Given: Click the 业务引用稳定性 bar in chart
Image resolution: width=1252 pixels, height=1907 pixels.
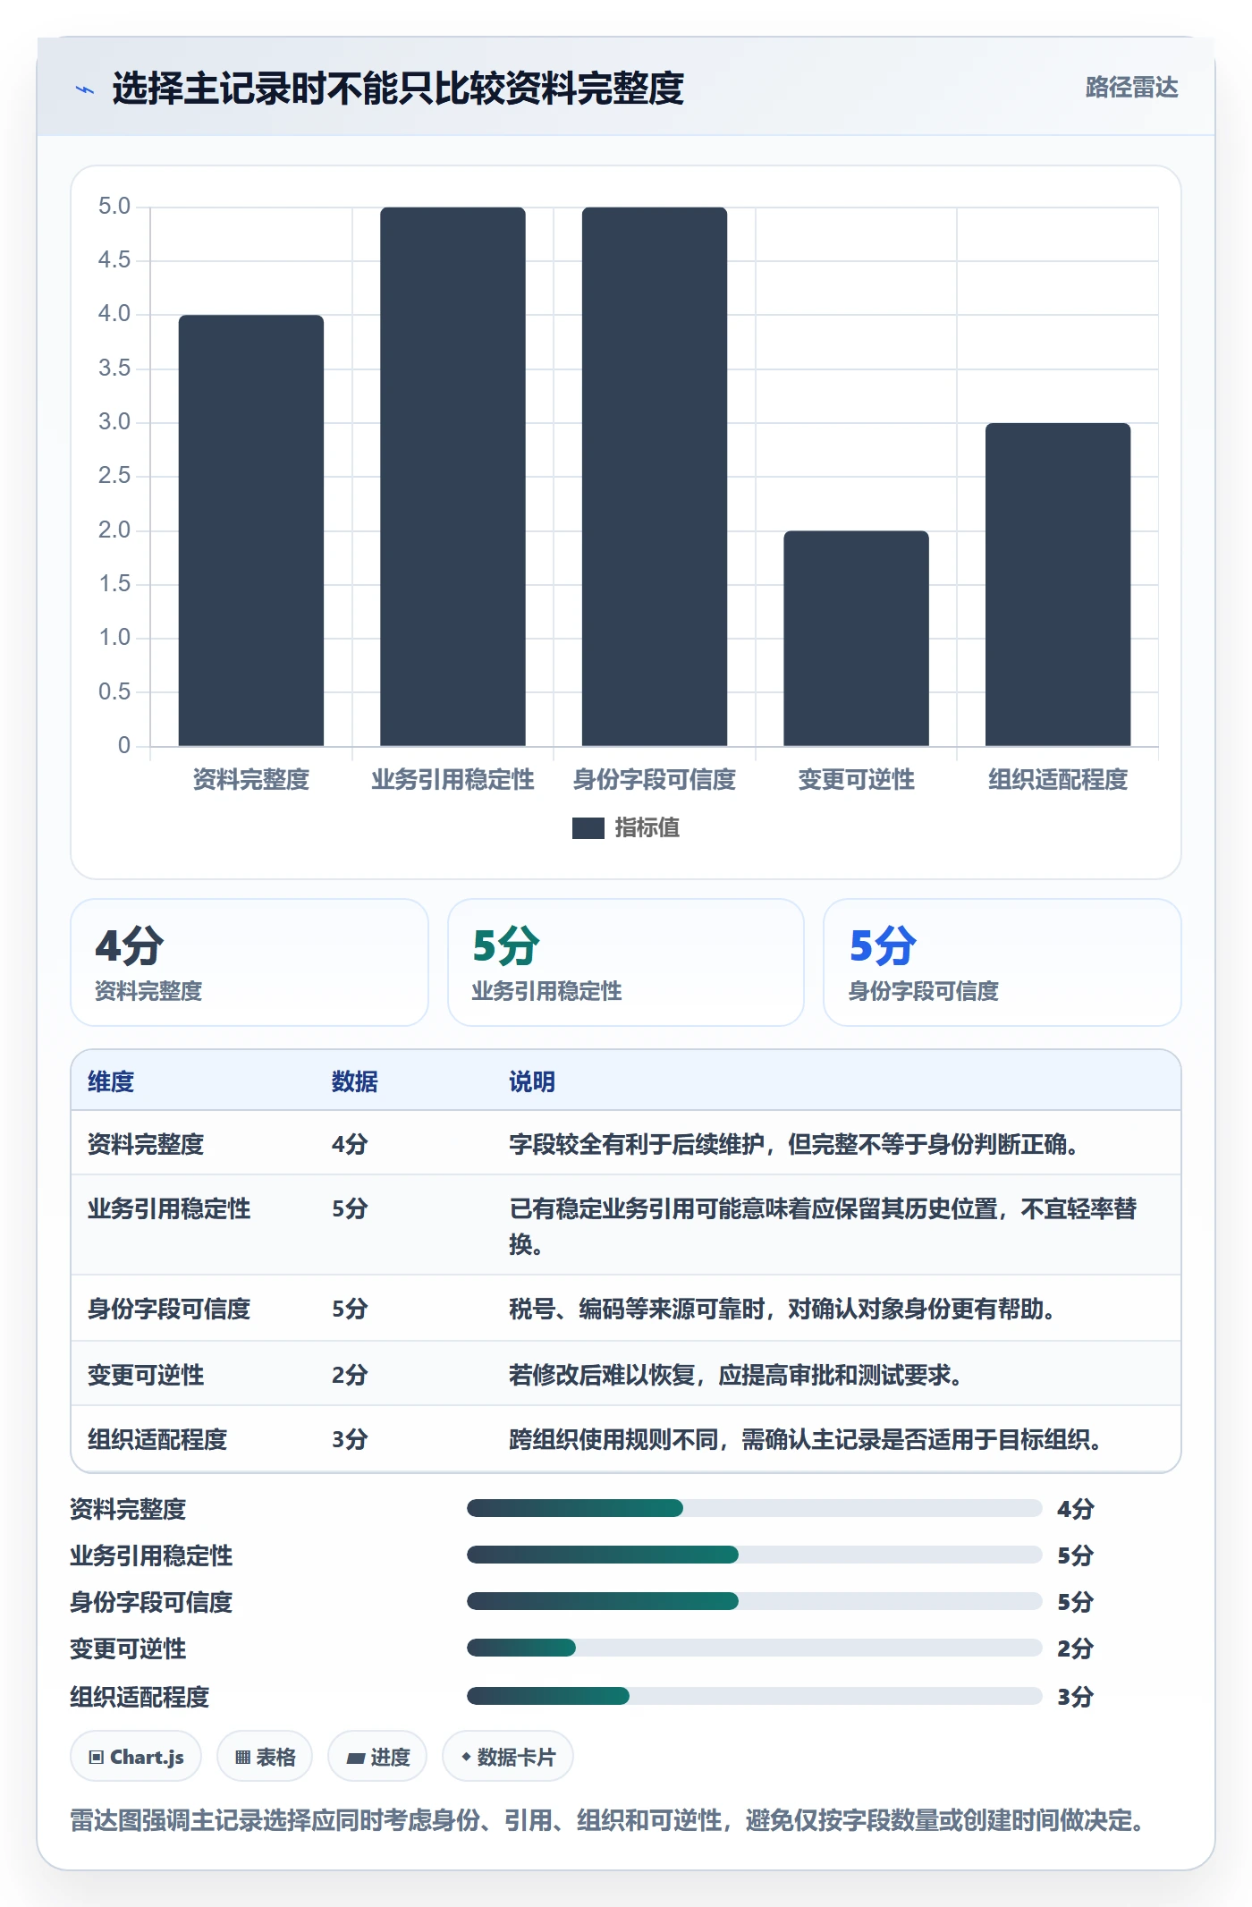Looking at the screenshot, I should pyautogui.click(x=453, y=477).
